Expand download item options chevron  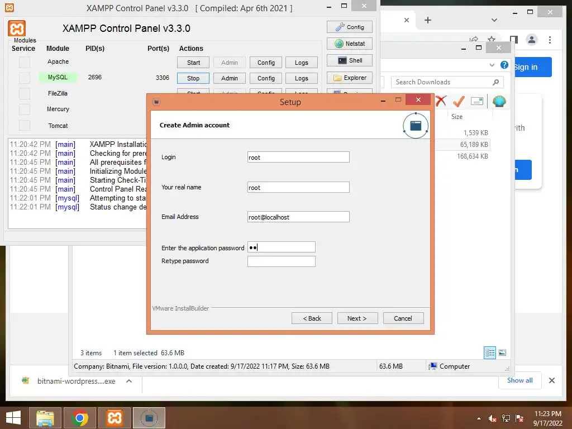[x=129, y=381]
